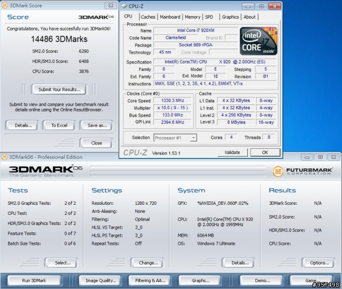342x289 pixels.
Task: Click the 14486 3DMarks score text
Action: (59, 39)
